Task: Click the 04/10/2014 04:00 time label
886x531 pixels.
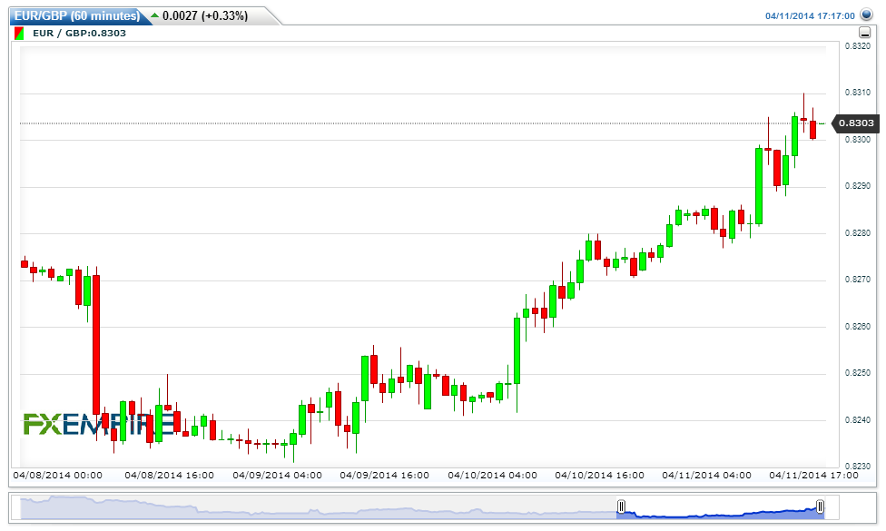Action: pos(493,475)
